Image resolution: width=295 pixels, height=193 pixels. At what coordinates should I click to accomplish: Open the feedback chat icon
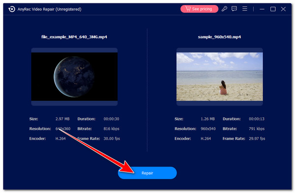pos(234,9)
